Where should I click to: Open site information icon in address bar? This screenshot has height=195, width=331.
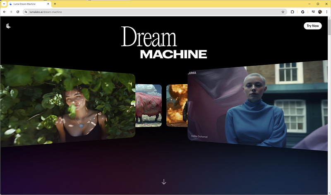tap(26, 12)
